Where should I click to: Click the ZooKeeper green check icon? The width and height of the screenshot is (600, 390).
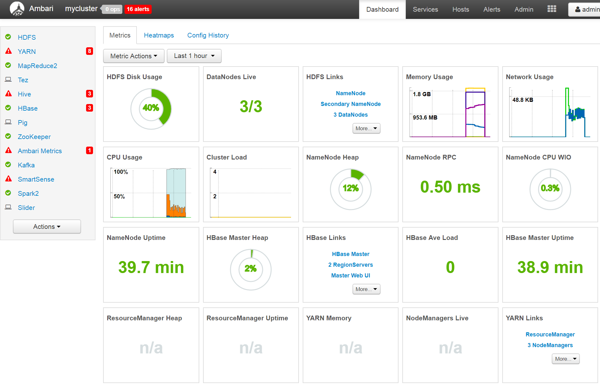(8, 136)
